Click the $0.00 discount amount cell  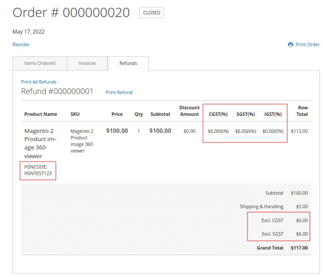coord(189,131)
